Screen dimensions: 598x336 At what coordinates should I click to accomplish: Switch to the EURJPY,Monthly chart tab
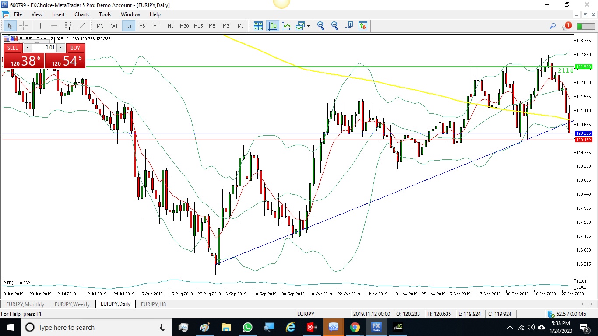(x=25, y=304)
